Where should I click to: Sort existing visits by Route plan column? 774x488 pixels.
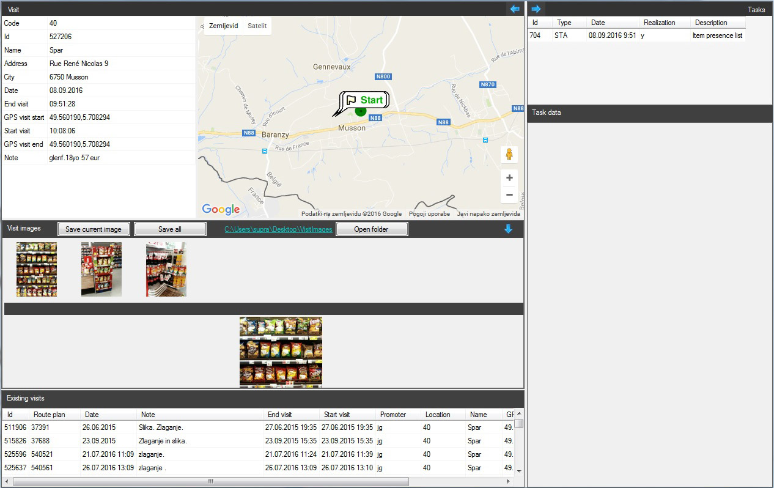pos(49,415)
